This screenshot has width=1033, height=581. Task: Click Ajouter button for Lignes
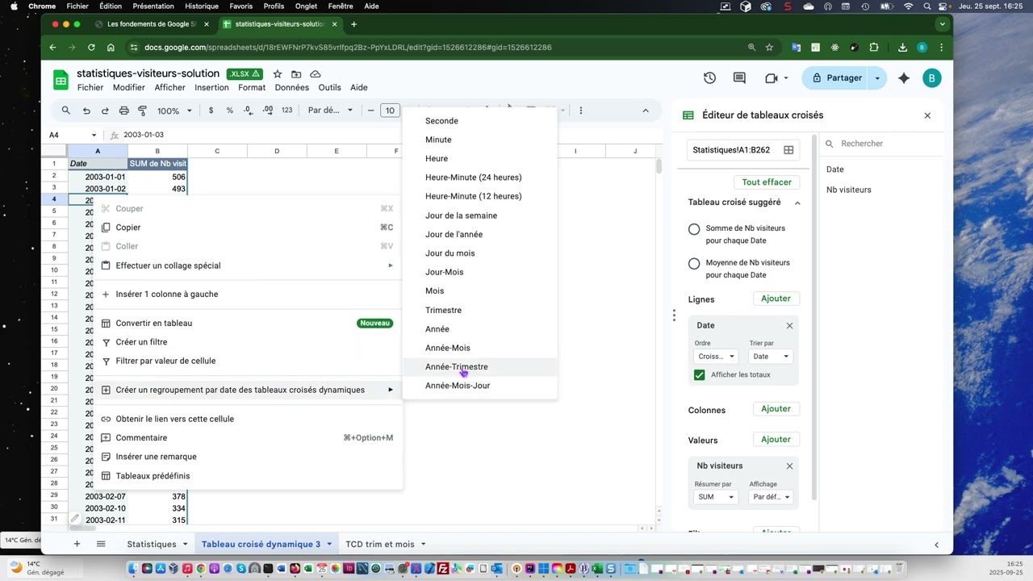tap(776, 299)
